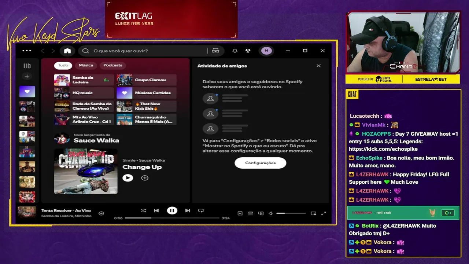Open connect to a device icon

point(261,213)
